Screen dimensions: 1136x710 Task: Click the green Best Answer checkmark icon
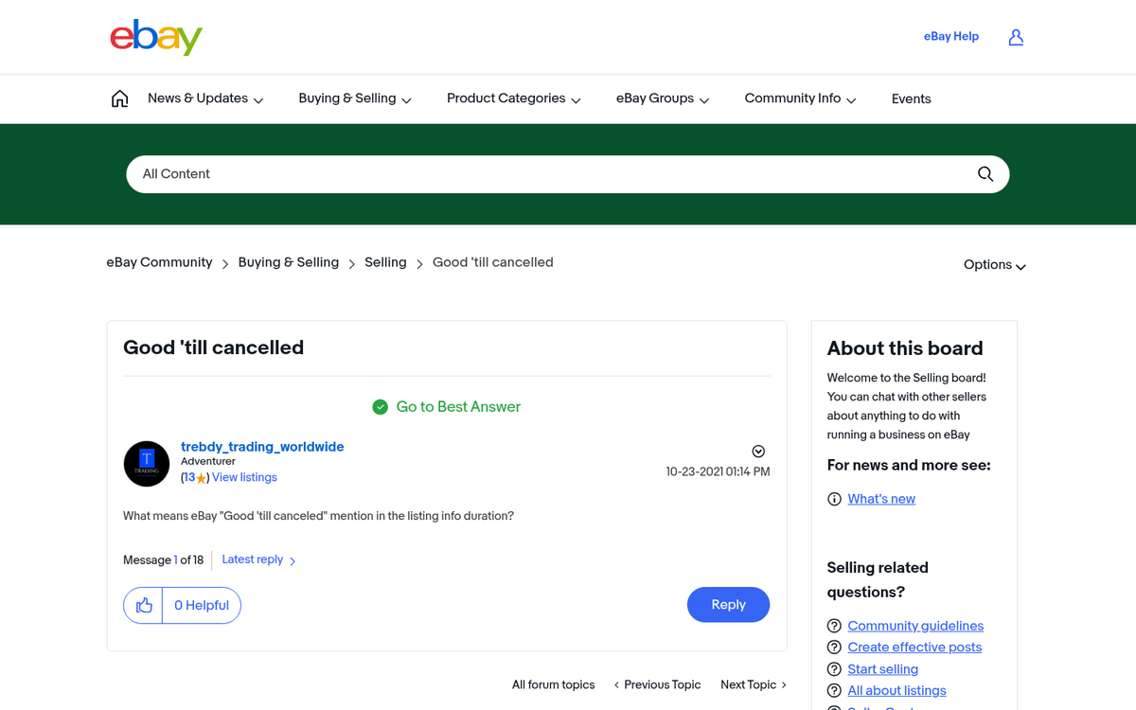tap(380, 406)
